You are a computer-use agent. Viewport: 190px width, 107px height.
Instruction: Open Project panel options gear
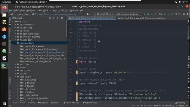62,18
